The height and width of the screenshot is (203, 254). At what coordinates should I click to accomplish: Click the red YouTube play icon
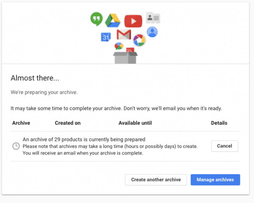click(133, 21)
